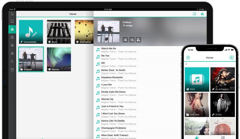Play Better (feat. Yo Gotti)
This screenshot has height=139, width=240.
point(137,72)
